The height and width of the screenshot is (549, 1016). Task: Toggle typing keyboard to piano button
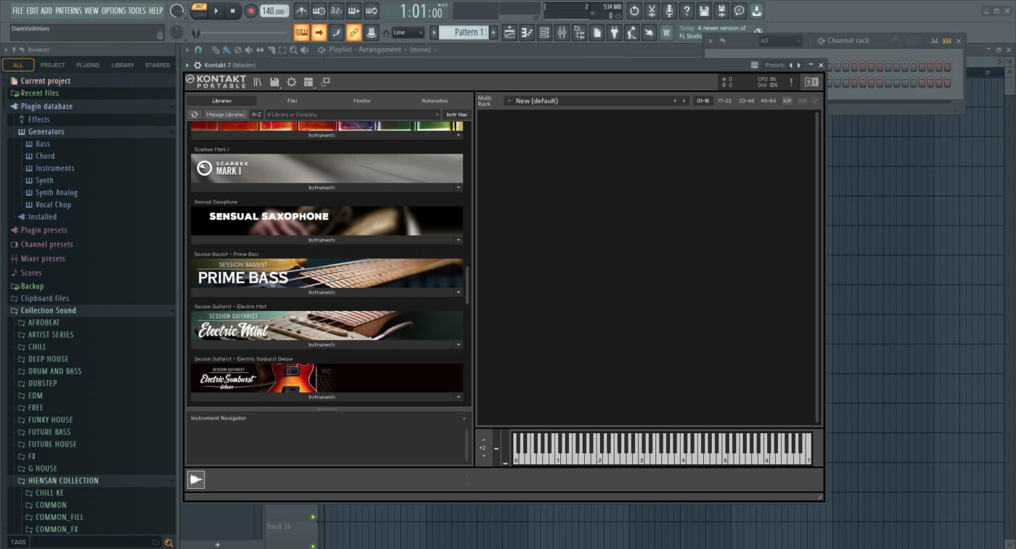pos(301,33)
